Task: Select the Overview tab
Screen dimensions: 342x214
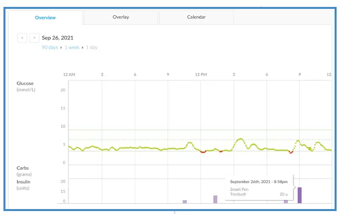Action: click(45, 18)
